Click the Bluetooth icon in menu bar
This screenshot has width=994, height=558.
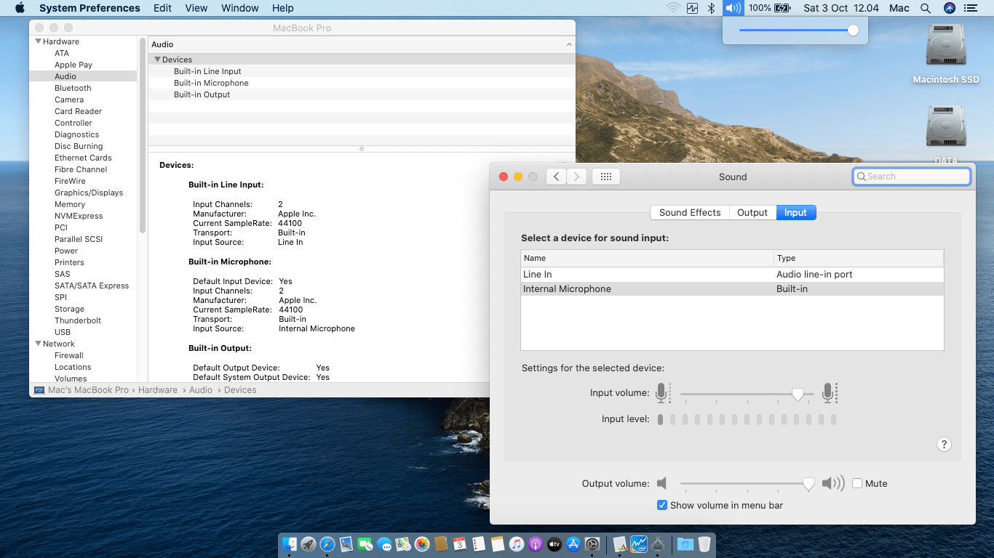pos(712,8)
